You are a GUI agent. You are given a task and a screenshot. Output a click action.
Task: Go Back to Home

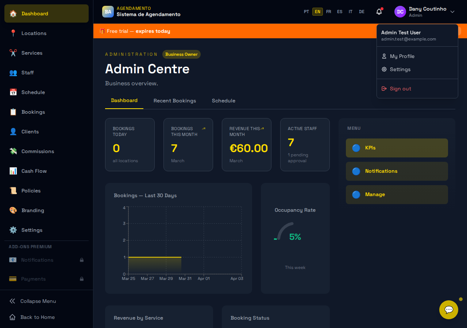47,317
